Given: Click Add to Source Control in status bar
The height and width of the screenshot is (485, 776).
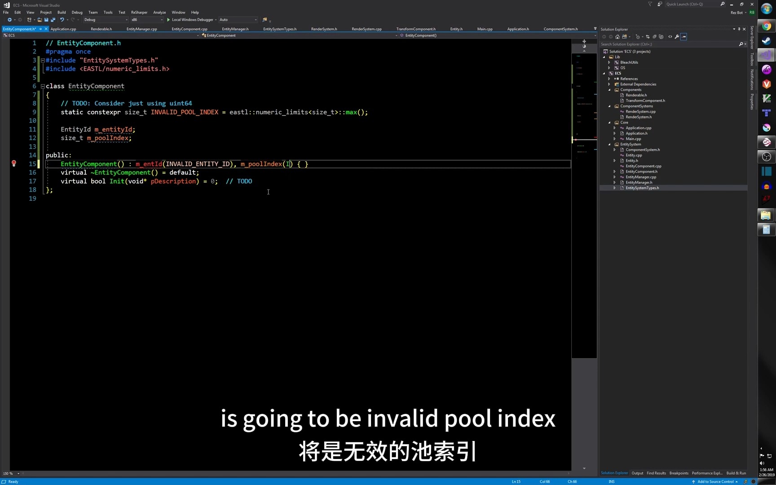Looking at the screenshot, I should click(x=715, y=481).
